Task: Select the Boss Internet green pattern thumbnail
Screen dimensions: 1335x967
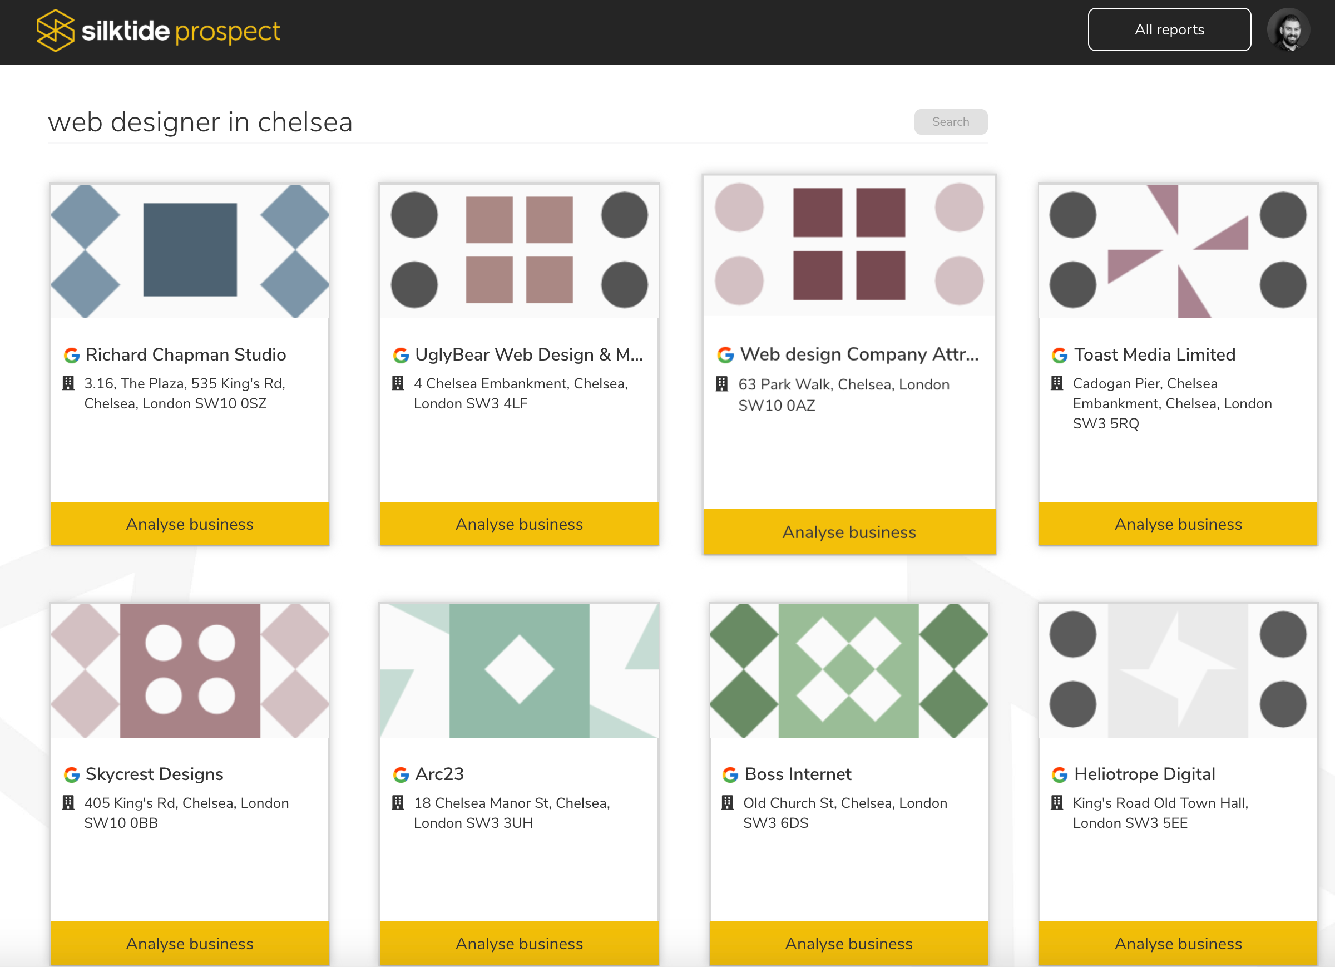Action: 848,670
